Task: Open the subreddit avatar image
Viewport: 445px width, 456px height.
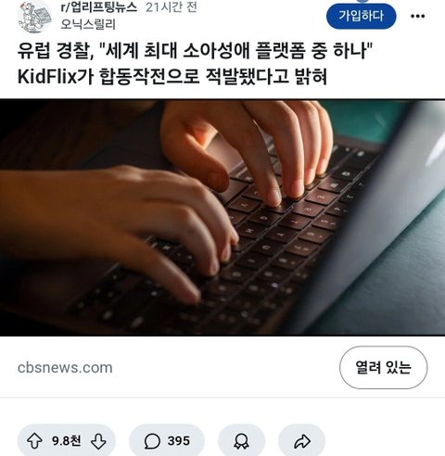Action: (x=34, y=17)
